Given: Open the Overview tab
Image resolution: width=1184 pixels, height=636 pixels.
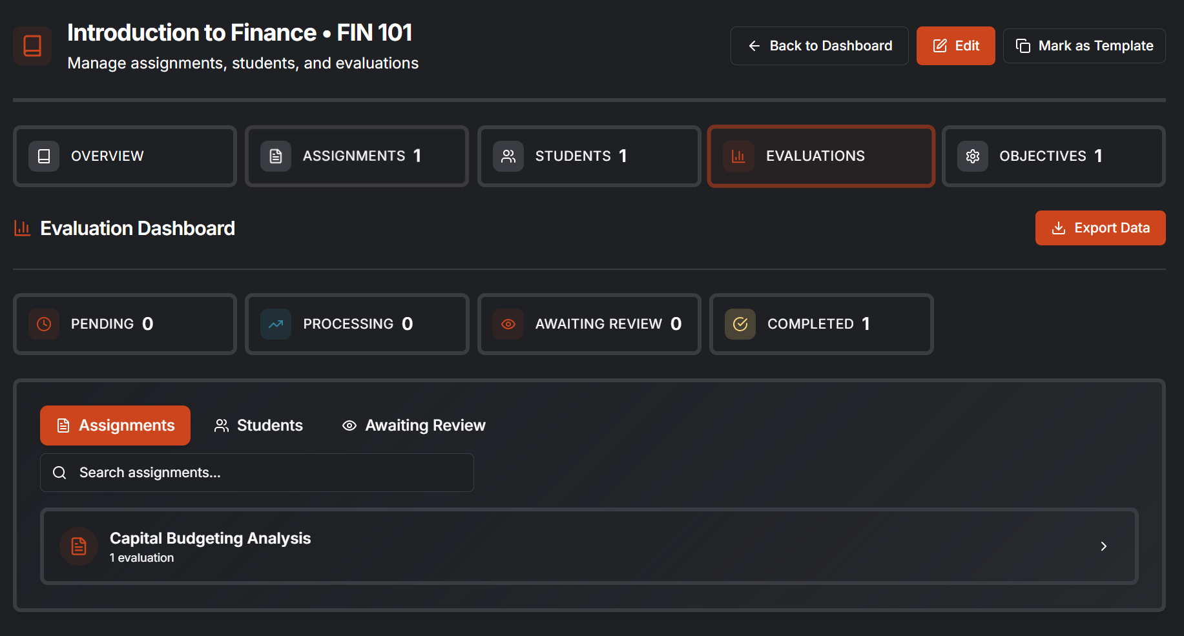Looking at the screenshot, I should point(125,156).
